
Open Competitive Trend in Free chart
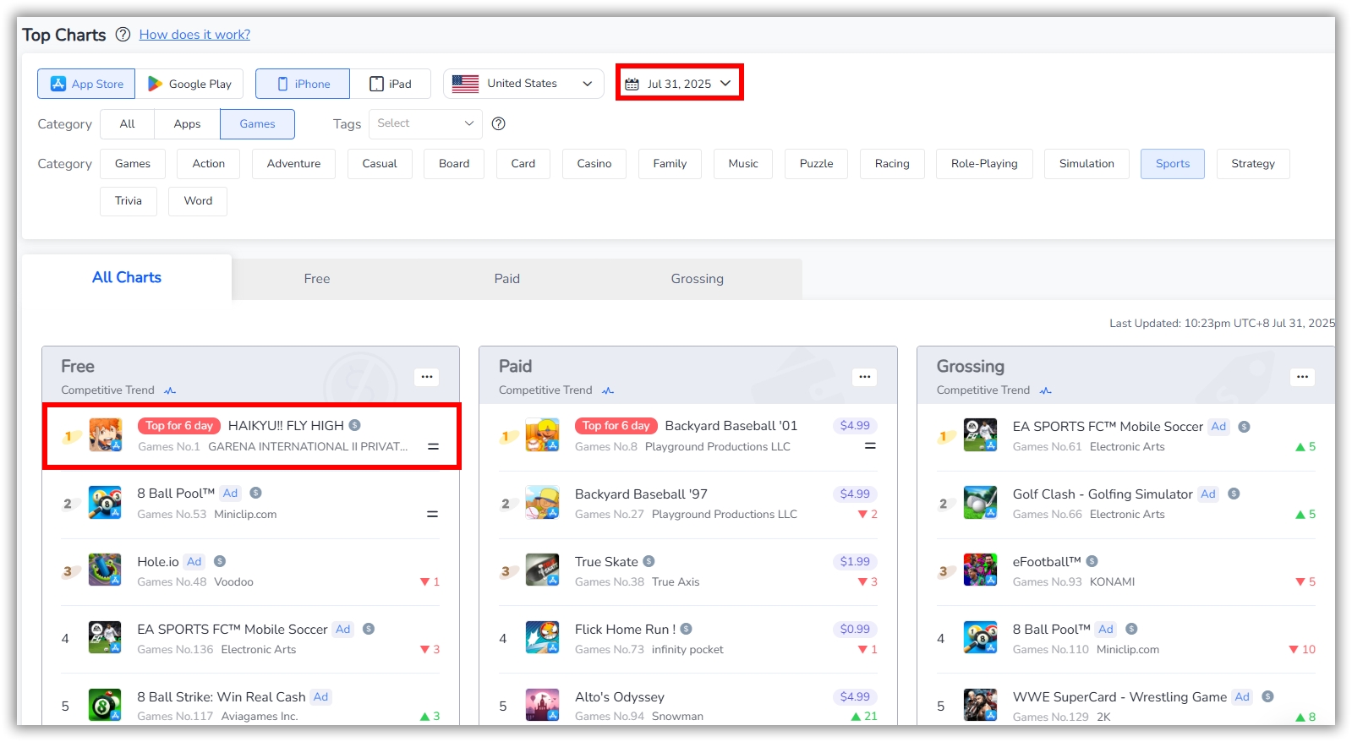tap(118, 390)
